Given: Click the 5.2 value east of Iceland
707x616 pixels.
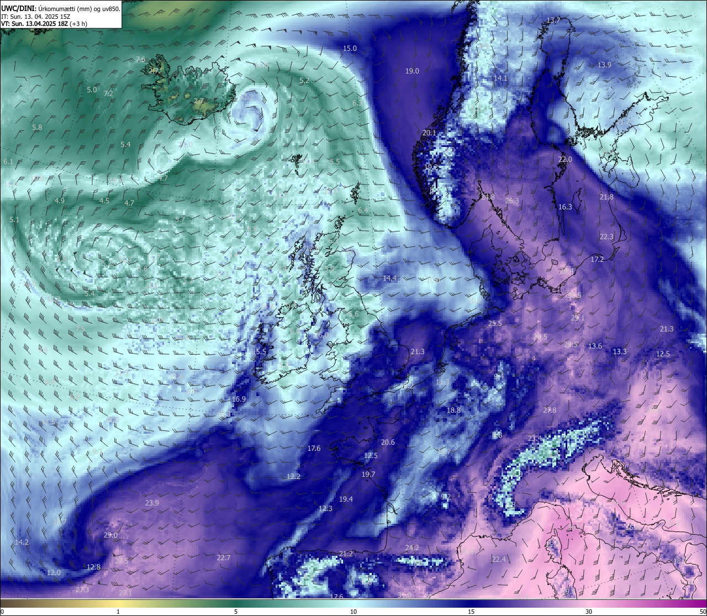Looking at the screenshot, I should click(304, 81).
